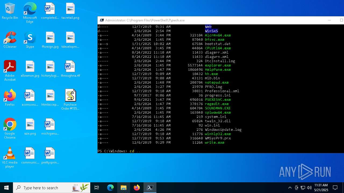Click the meet now tray icon
344x193 pixels.
coord(296,188)
